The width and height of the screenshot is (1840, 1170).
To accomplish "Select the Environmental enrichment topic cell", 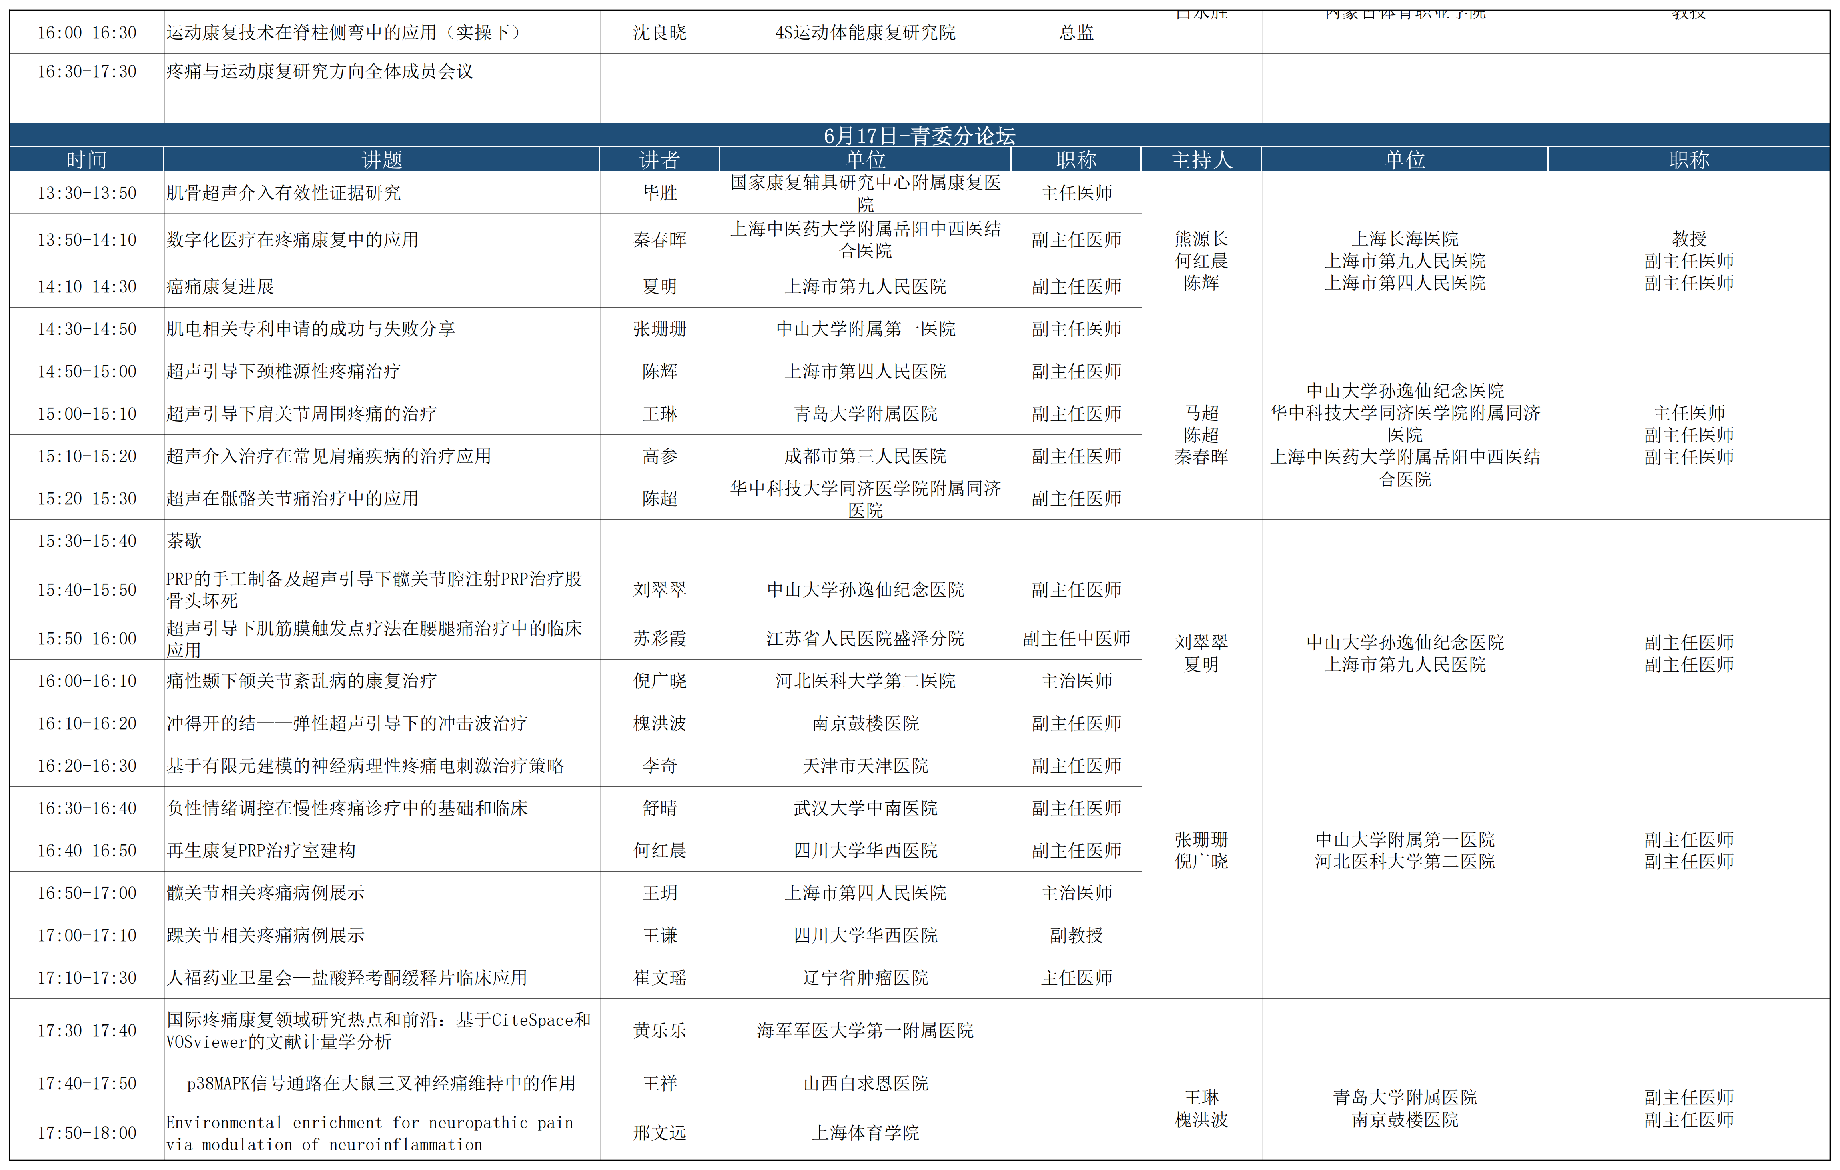I will 382,1132.
